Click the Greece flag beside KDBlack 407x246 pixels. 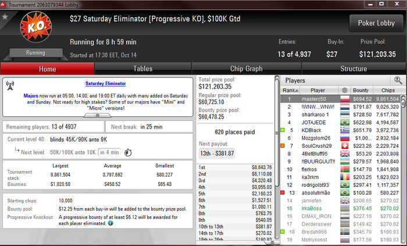(x=345, y=130)
